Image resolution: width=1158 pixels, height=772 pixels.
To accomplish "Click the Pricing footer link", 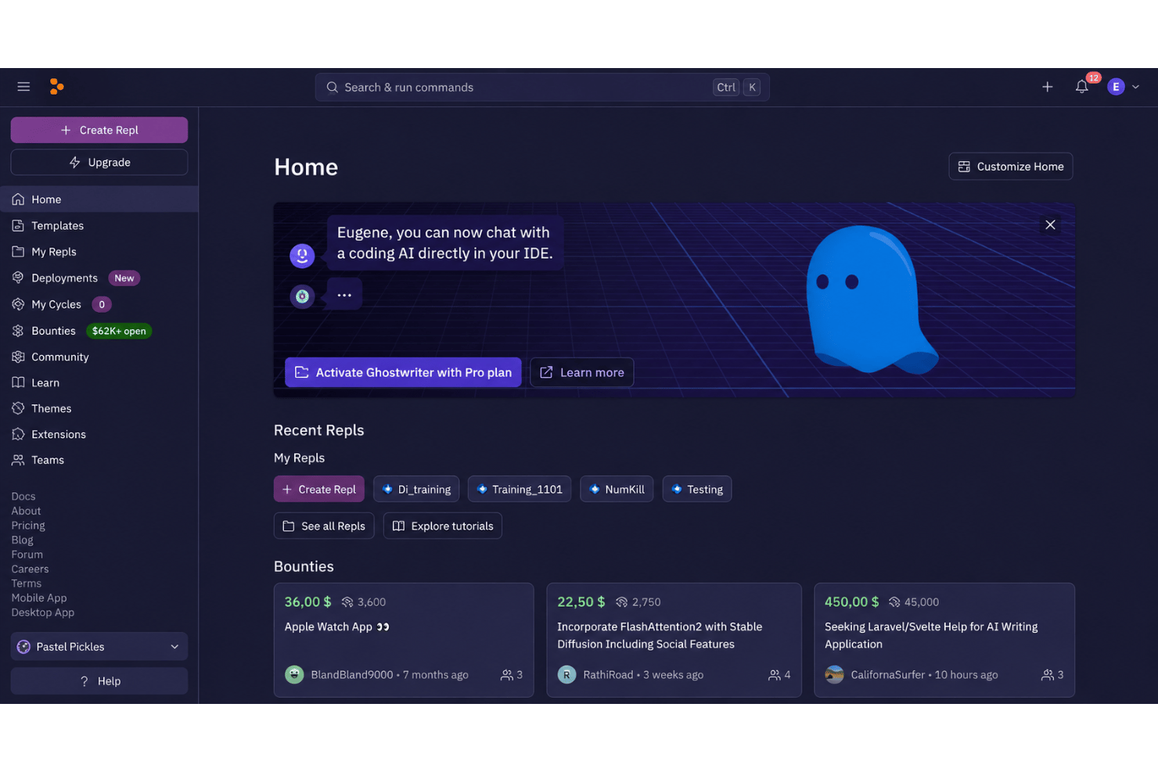I will [x=28, y=526].
